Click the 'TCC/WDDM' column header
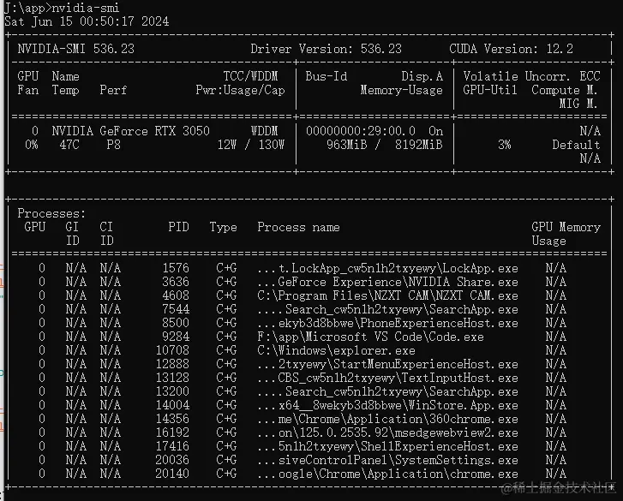 click(x=250, y=76)
